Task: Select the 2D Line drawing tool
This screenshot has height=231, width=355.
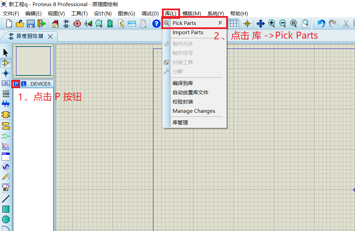Action: click(x=6, y=199)
